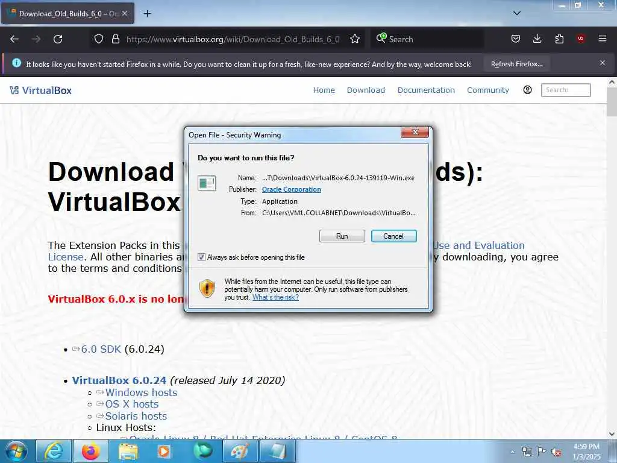Click the VirtualBox site search field
The width and height of the screenshot is (617, 463).
tap(566, 90)
